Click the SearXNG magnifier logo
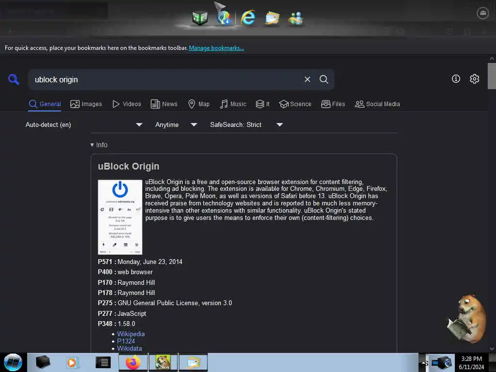The height and width of the screenshot is (372, 496). (x=14, y=79)
